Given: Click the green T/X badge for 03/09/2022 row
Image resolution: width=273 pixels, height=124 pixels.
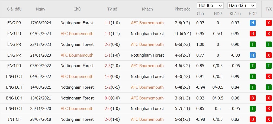Looking at the screenshot, I should point(269,66).
